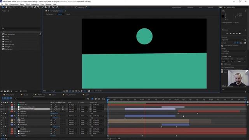The height and width of the screenshot is (140, 249).
Task: Hide the Black BG layer eye
Action: [x=2, y=129]
